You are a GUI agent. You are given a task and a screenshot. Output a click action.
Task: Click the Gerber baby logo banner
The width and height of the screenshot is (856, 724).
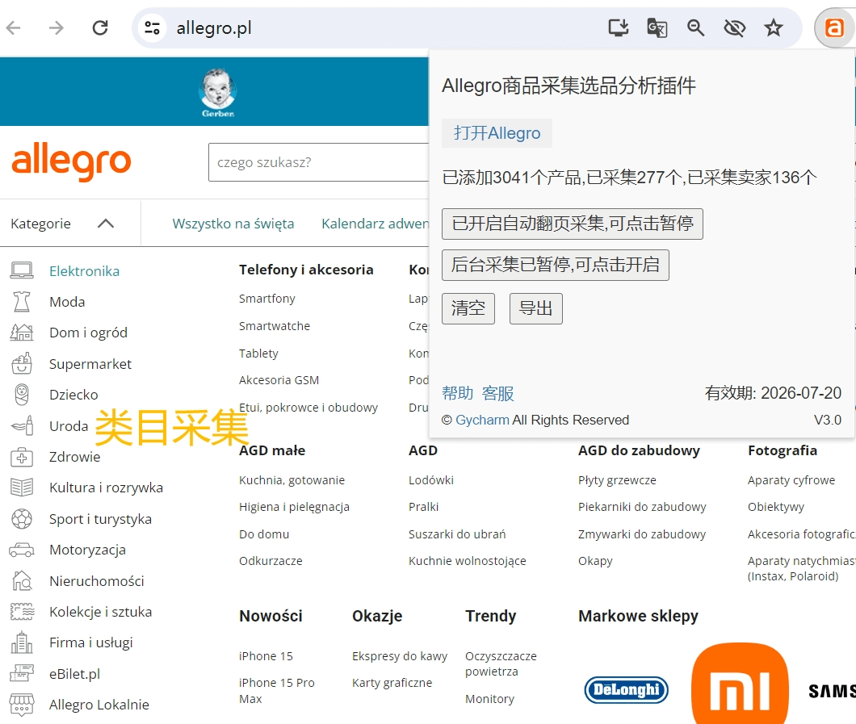click(x=218, y=92)
